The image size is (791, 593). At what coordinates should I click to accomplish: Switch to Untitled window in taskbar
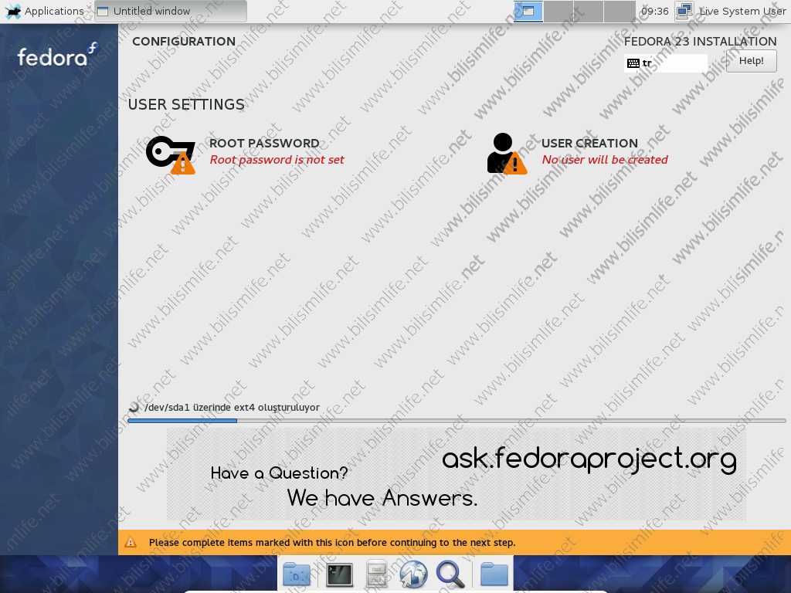click(171, 11)
